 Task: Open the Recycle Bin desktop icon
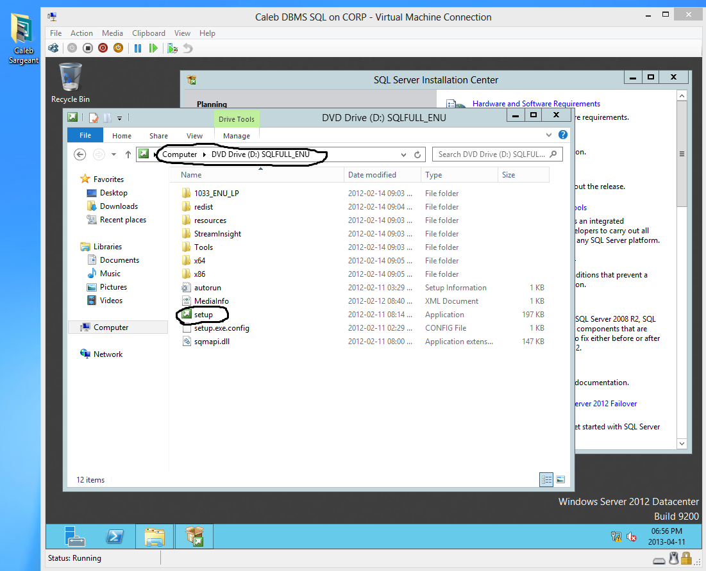[x=71, y=83]
